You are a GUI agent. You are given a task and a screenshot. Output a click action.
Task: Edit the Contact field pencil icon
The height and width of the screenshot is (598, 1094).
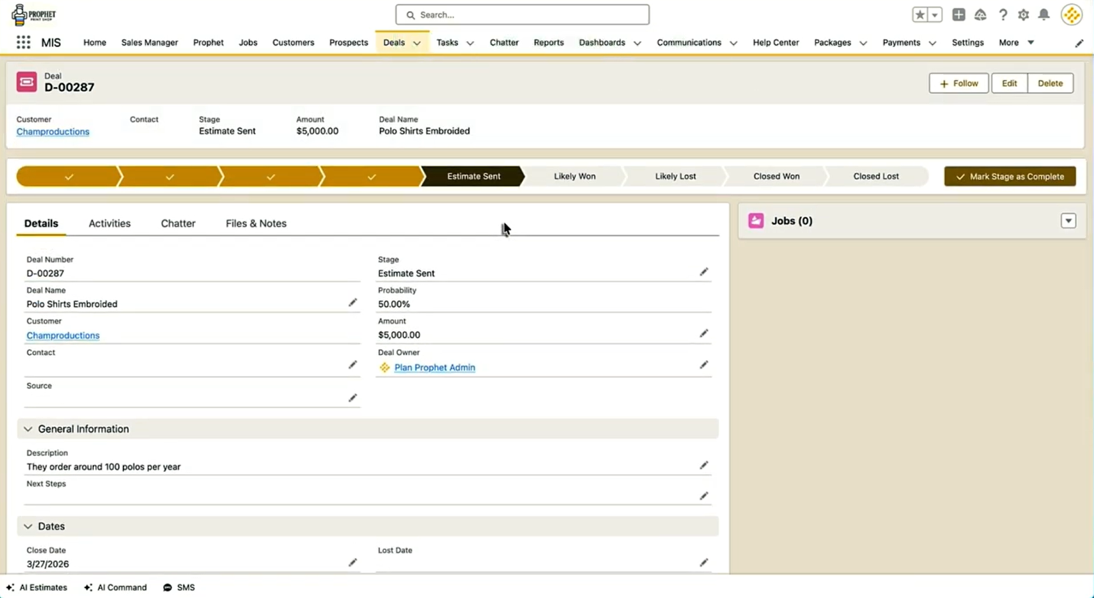point(353,365)
